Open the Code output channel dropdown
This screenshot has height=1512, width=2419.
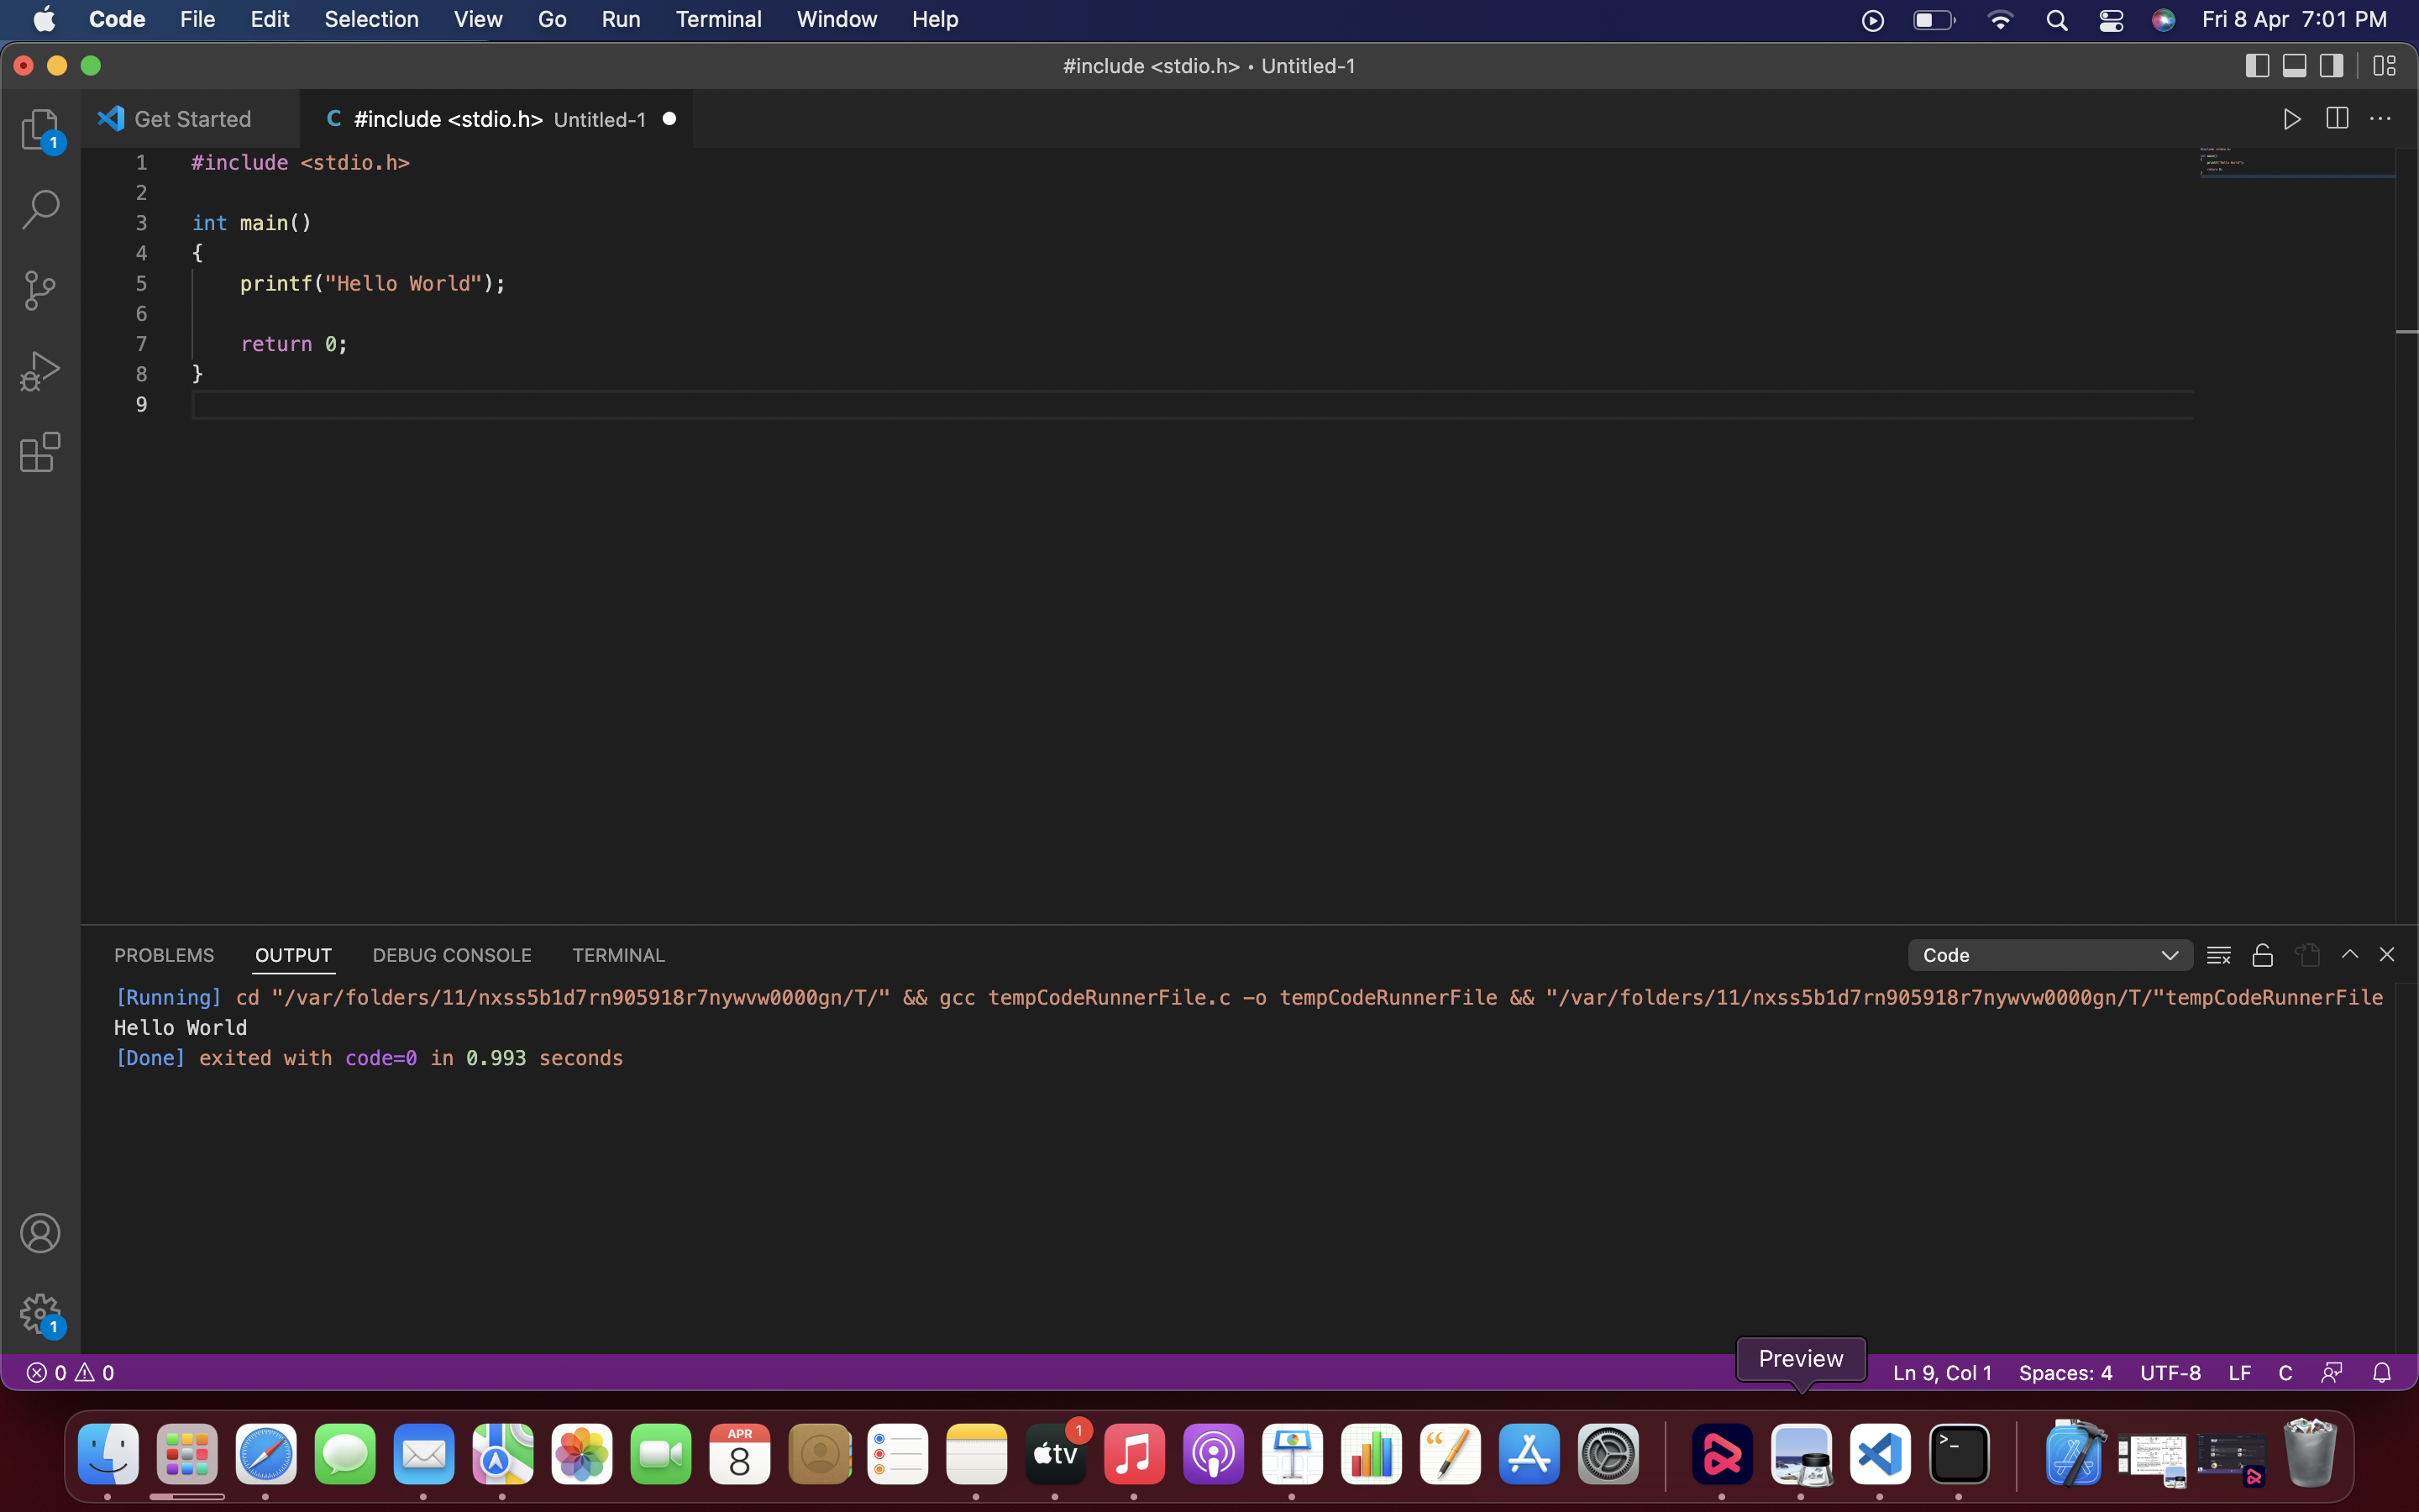[2049, 954]
